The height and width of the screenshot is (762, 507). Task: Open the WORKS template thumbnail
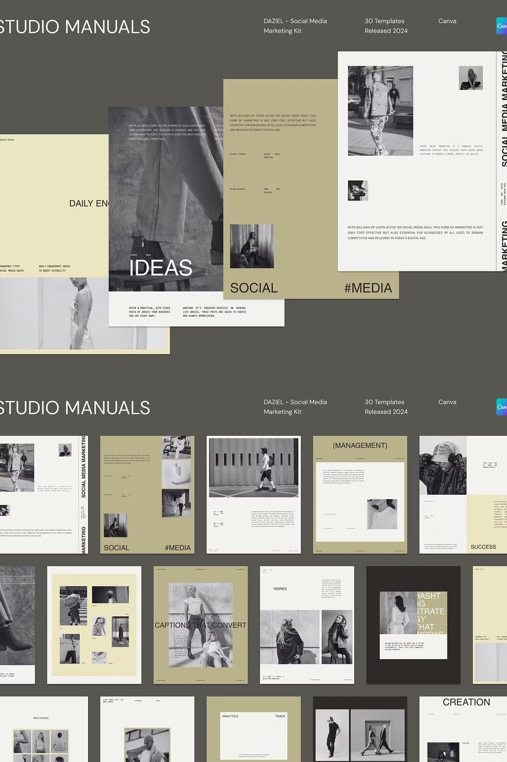click(x=307, y=625)
